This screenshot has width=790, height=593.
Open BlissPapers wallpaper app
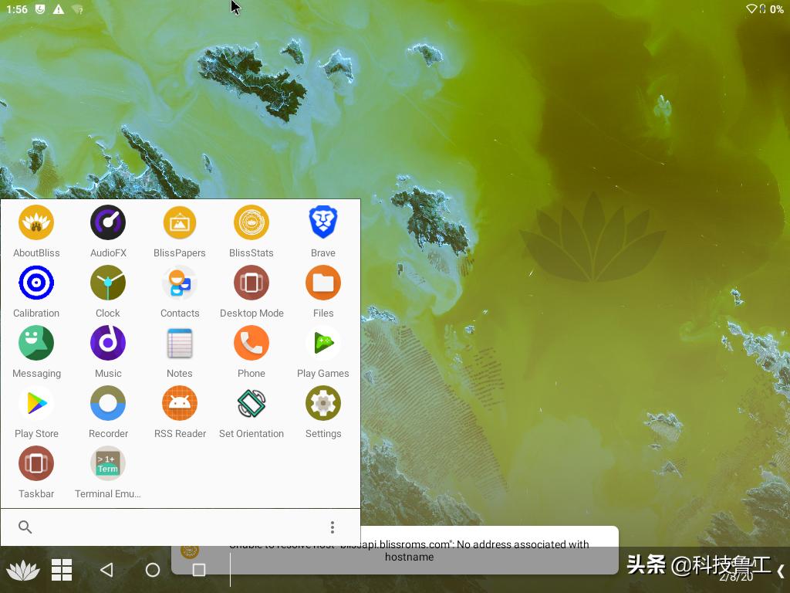pos(180,222)
